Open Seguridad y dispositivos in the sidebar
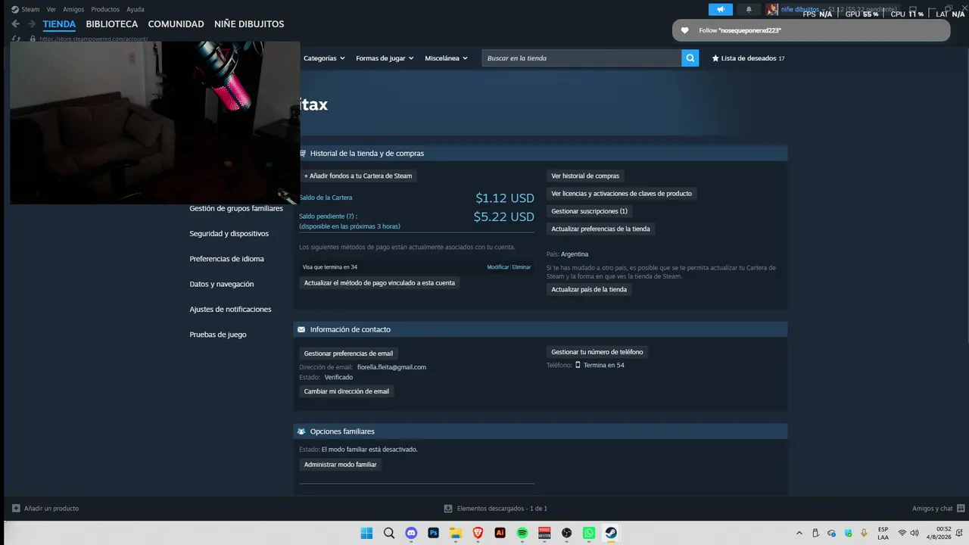Image resolution: width=969 pixels, height=545 pixels. click(x=229, y=234)
